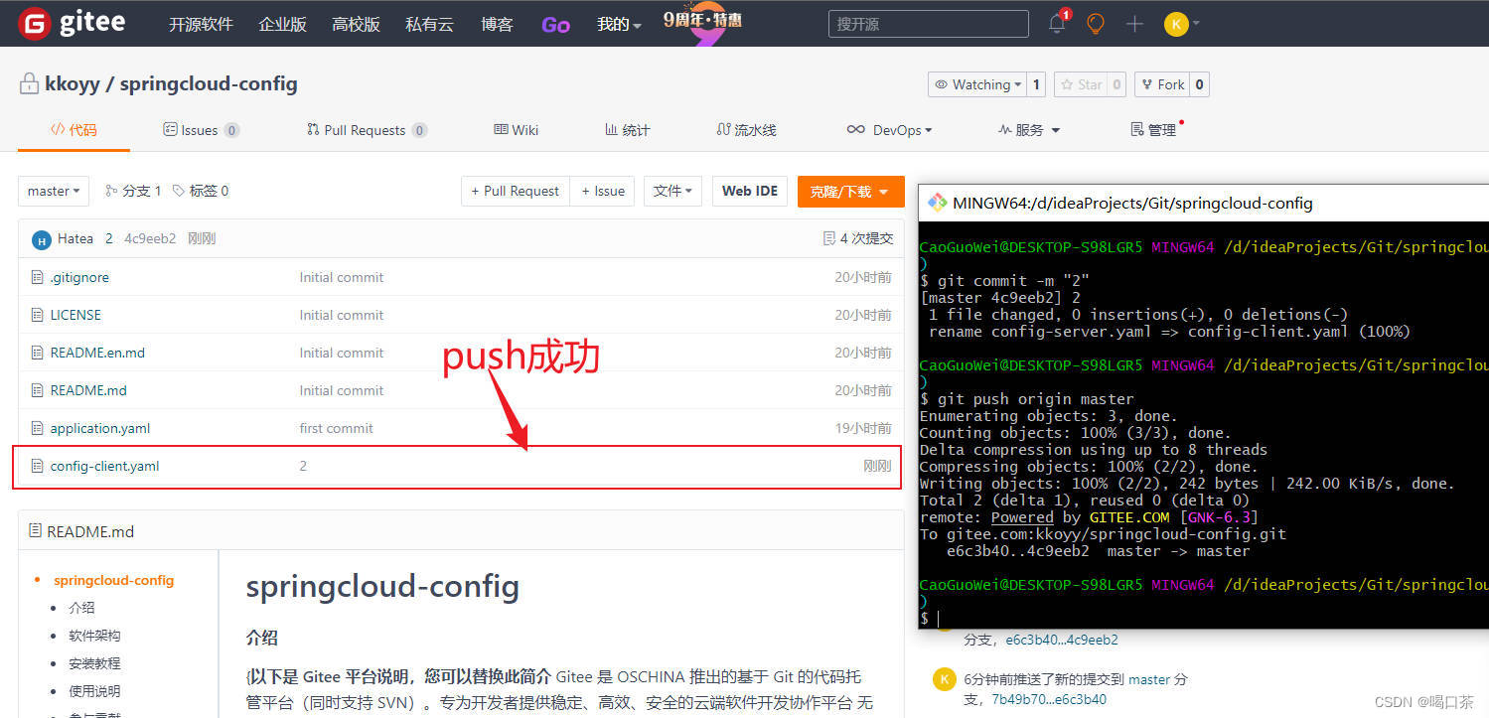The height and width of the screenshot is (718, 1489).
Task: Focus the 搜开源 search field
Action: (928, 24)
